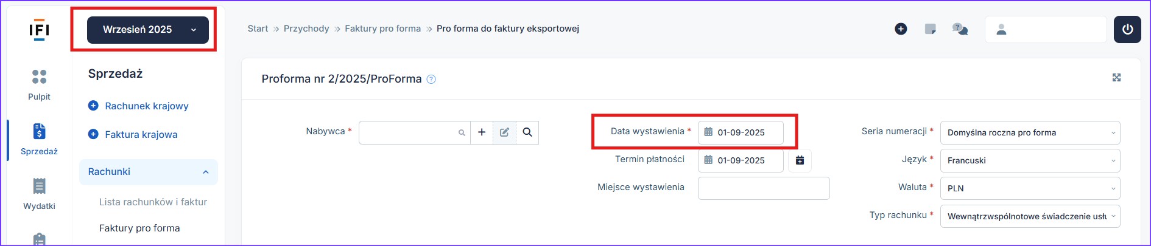This screenshot has width=1151, height=246.
Task: Click the Faktura krajowa link
Action: 141,135
